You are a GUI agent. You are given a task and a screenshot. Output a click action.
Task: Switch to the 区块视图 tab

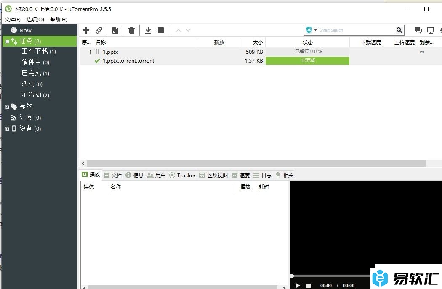click(x=213, y=175)
